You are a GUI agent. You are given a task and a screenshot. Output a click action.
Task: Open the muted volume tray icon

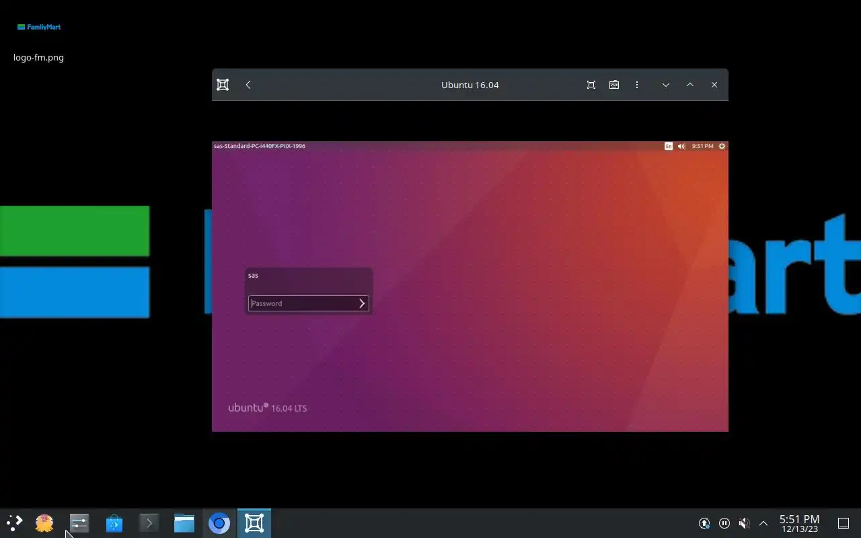coord(744,523)
